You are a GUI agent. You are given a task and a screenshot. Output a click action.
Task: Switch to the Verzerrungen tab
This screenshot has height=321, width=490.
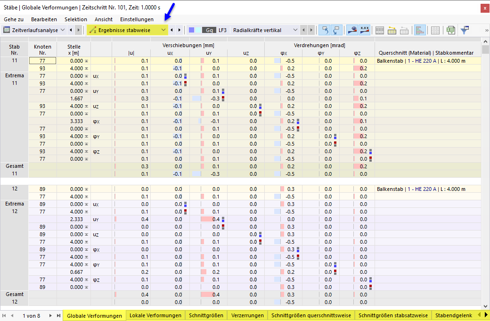tap(247, 315)
